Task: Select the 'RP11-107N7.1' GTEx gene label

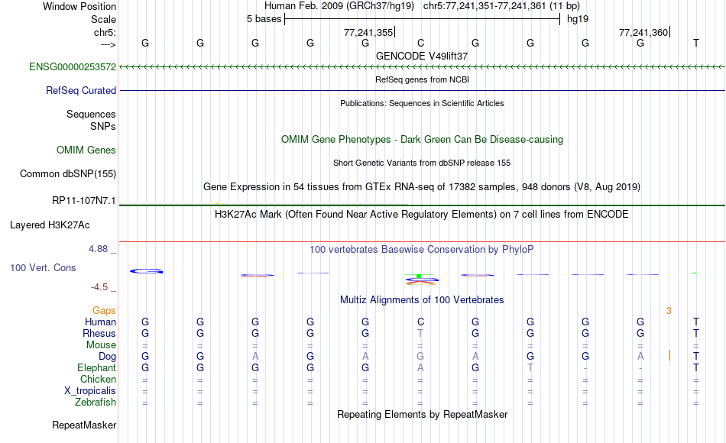Action: point(84,200)
